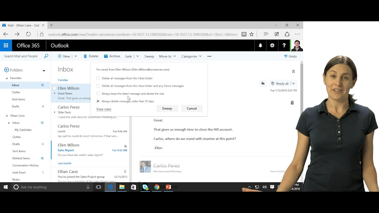The width and height of the screenshot is (379, 213).
Task: Open Deleted Items folder
Action: tap(21, 158)
